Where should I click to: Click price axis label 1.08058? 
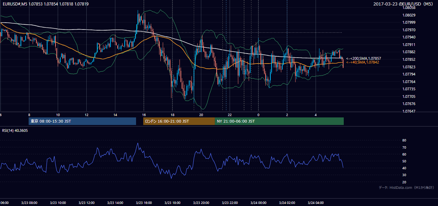[x=409, y=8]
